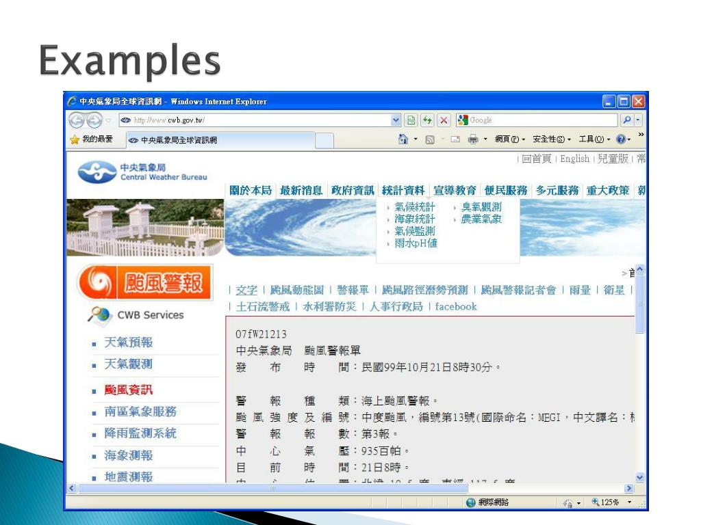Open the 125% zoom level dropdown arrow

click(x=630, y=502)
